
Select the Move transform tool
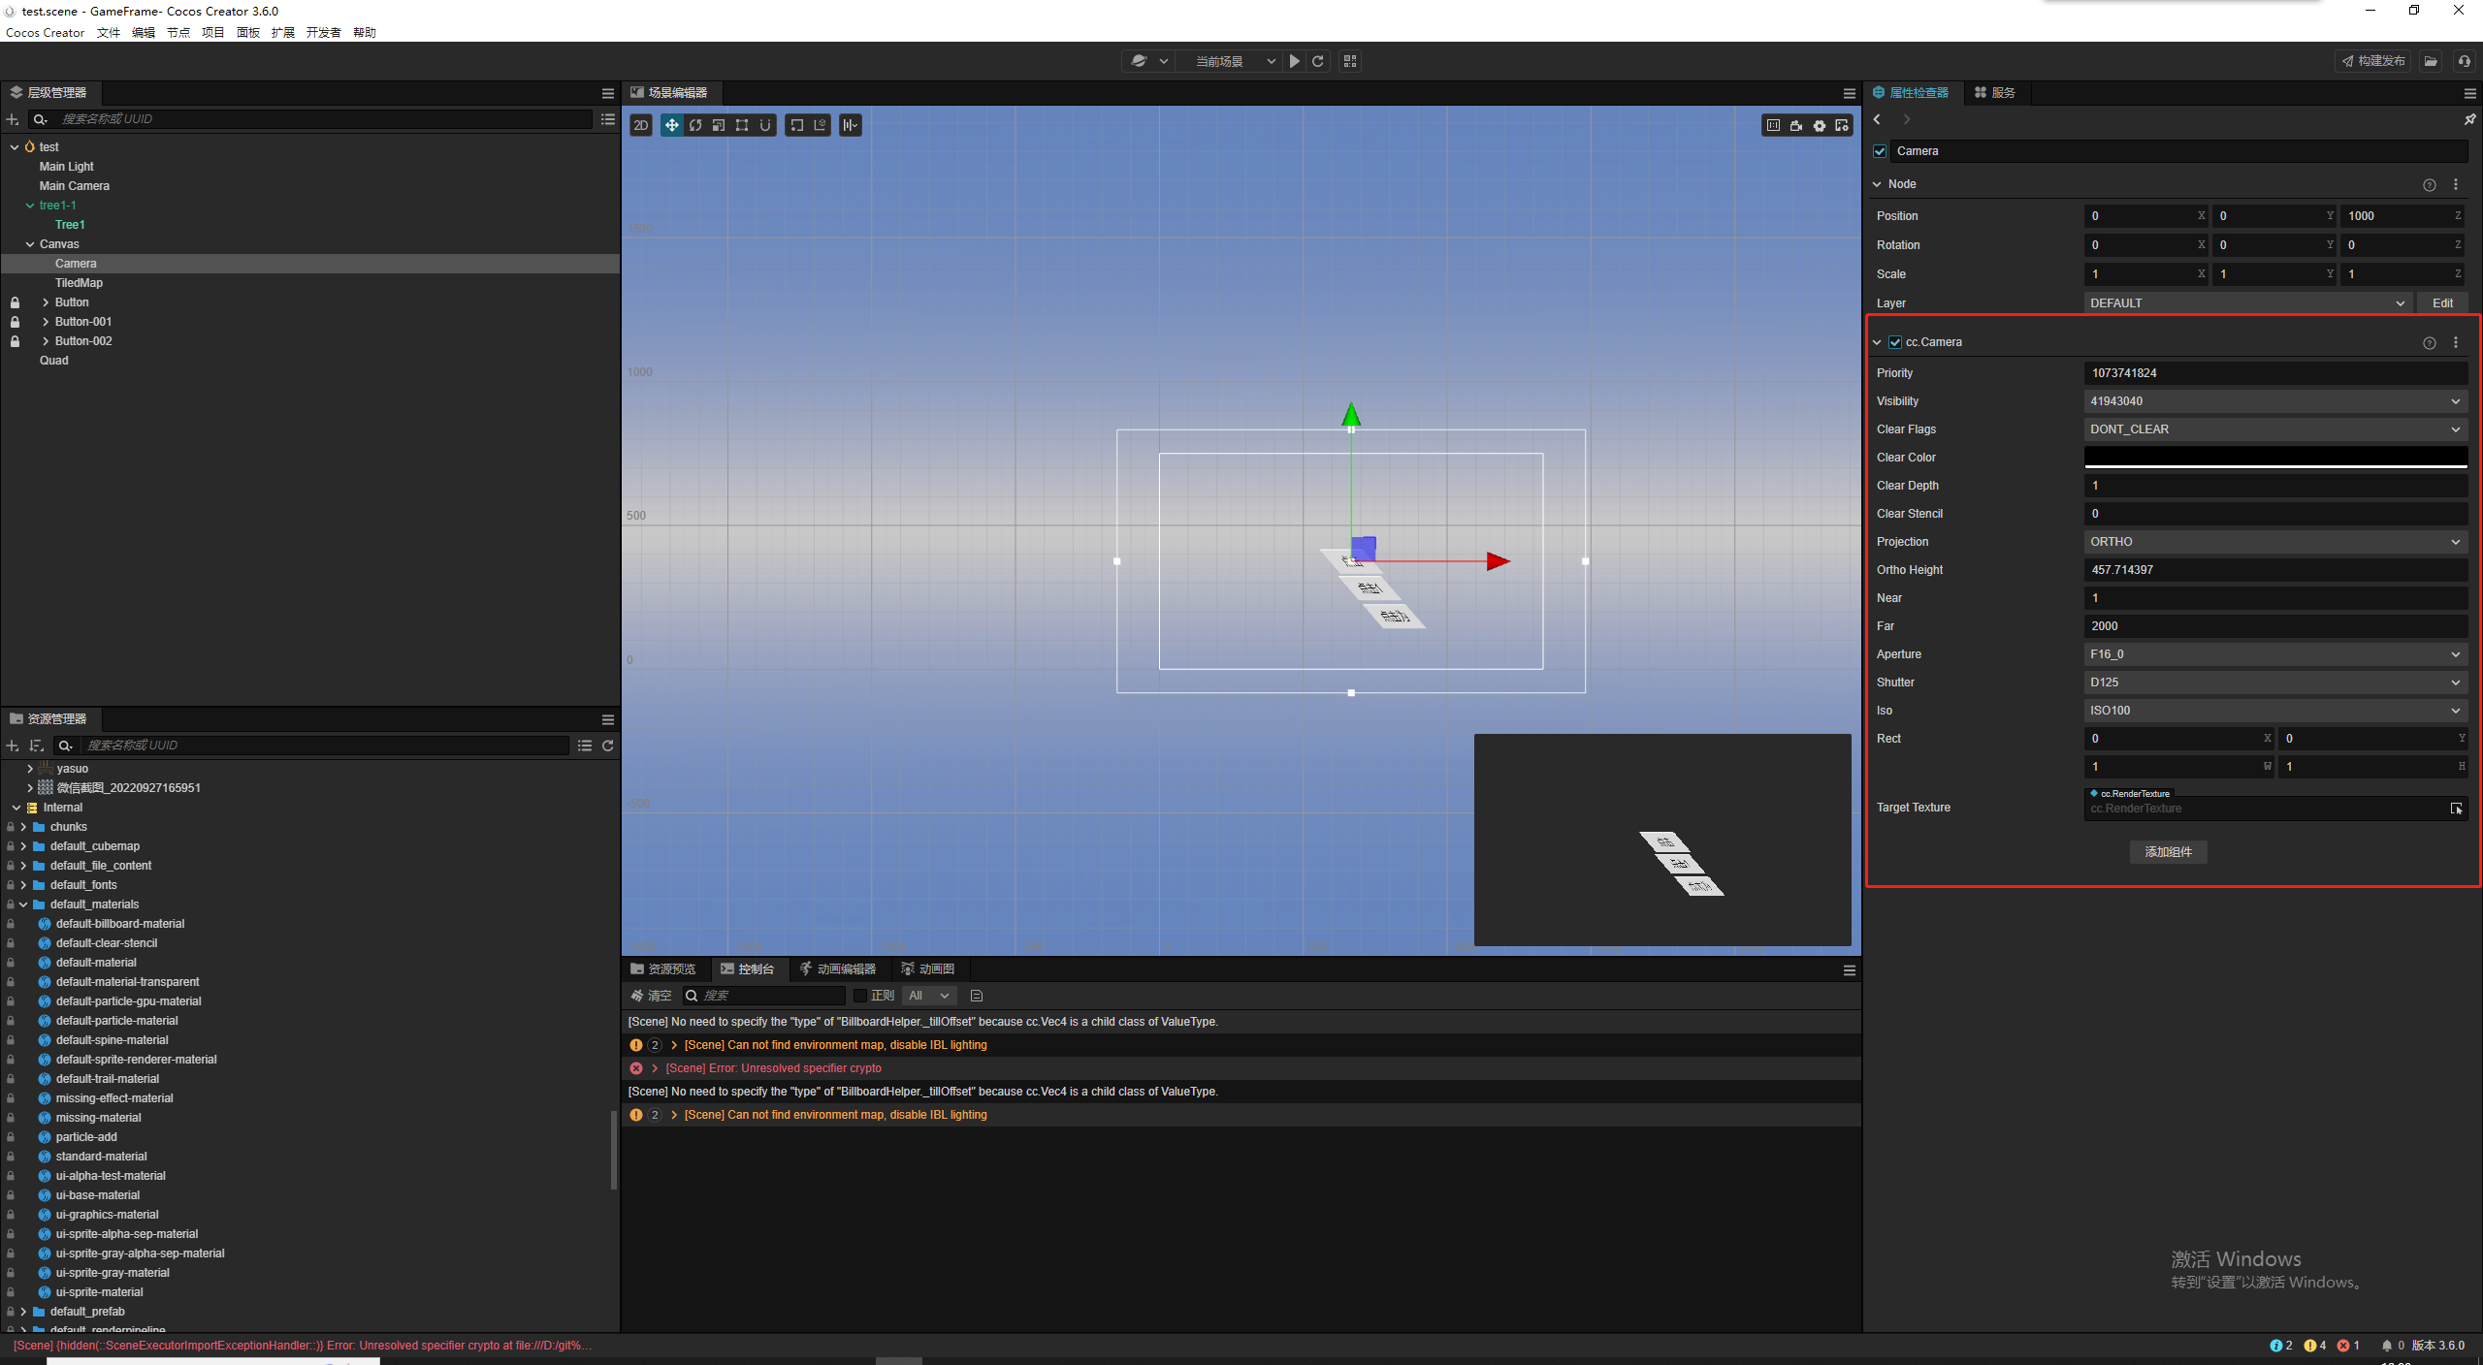[671, 125]
